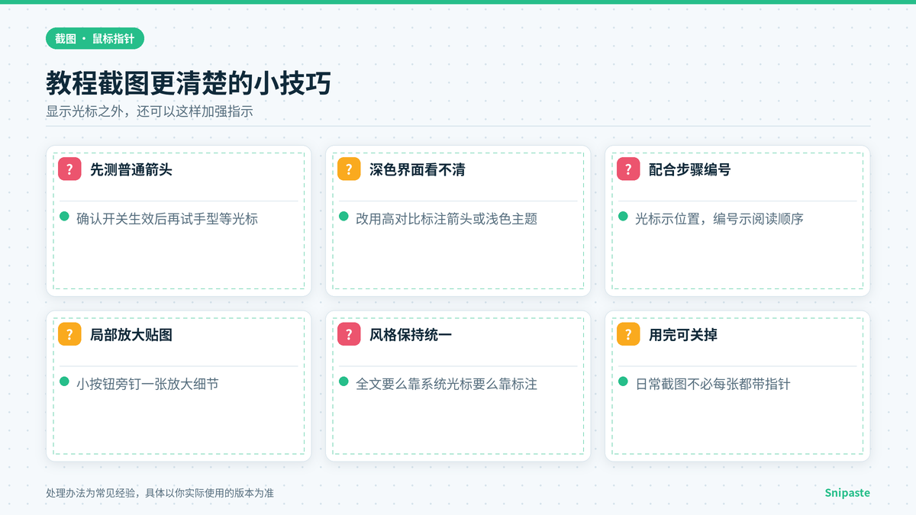Click card title 配合步骤编号
This screenshot has height=515, width=916.
tap(690, 169)
